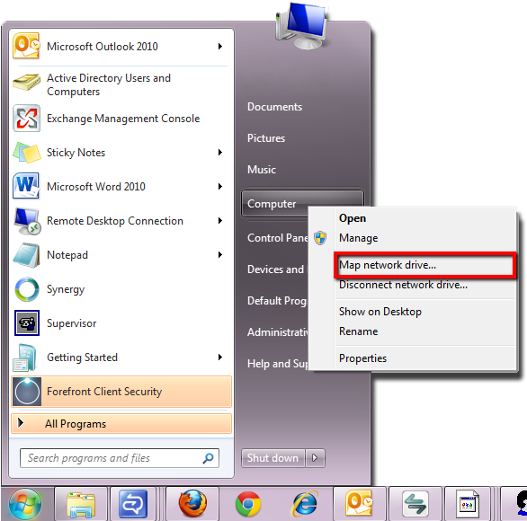Viewport: 527px width, 521px height.
Task: Click the Microsoft Outlook 2010 icon
Action: coord(26,46)
